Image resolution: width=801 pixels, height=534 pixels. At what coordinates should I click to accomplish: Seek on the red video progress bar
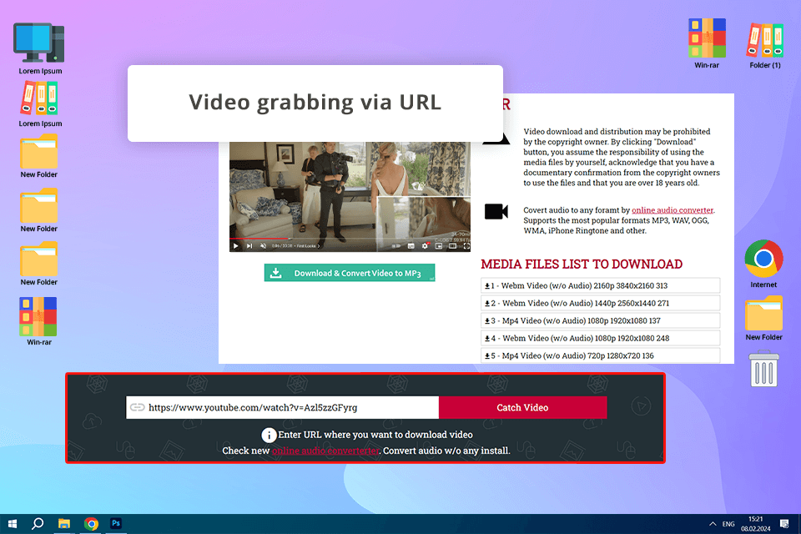(x=260, y=239)
